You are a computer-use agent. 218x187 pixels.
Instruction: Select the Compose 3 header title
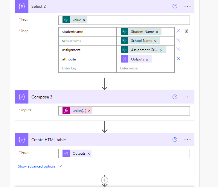click(x=42, y=97)
